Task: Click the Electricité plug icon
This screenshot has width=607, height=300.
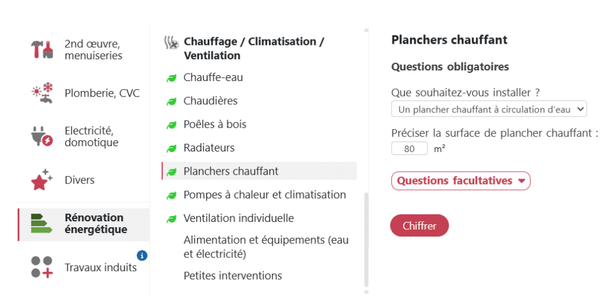Action: coord(41,136)
